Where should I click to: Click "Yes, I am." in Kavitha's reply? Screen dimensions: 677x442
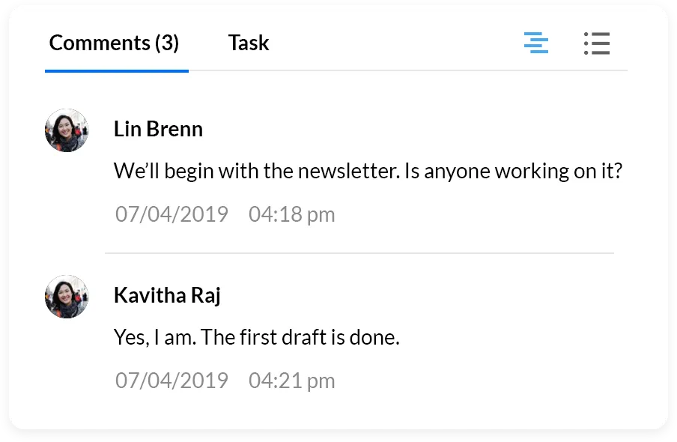(x=155, y=337)
